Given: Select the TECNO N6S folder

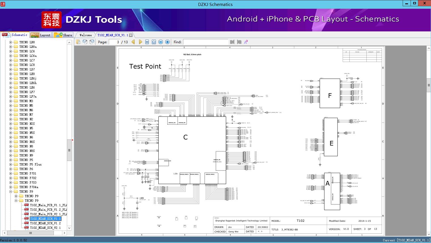Looking at the screenshot, I should coord(27,142).
